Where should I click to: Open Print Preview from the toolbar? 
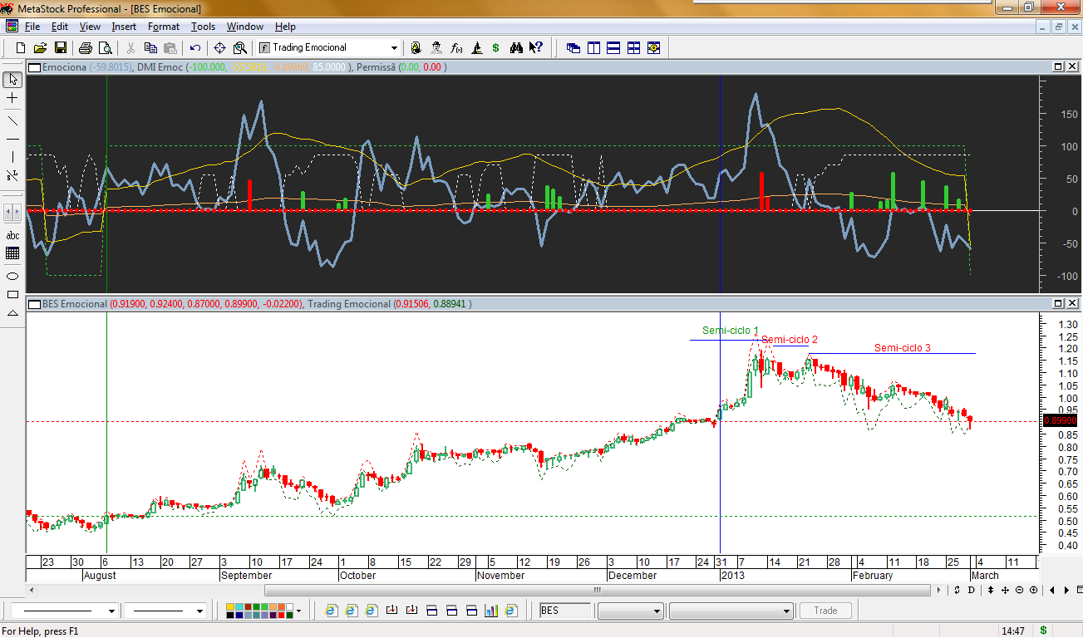(x=105, y=47)
